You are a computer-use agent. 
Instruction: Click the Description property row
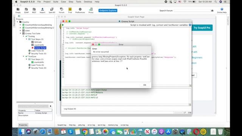(x=35, y=116)
